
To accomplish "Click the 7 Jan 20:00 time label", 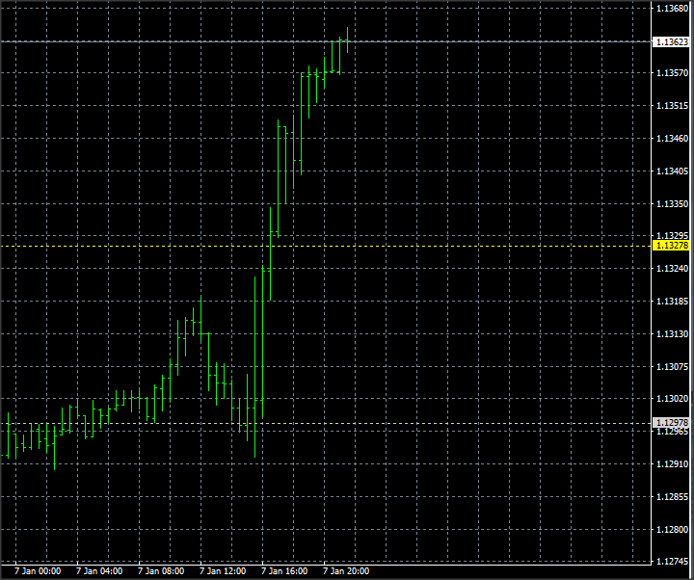I will coord(346,571).
